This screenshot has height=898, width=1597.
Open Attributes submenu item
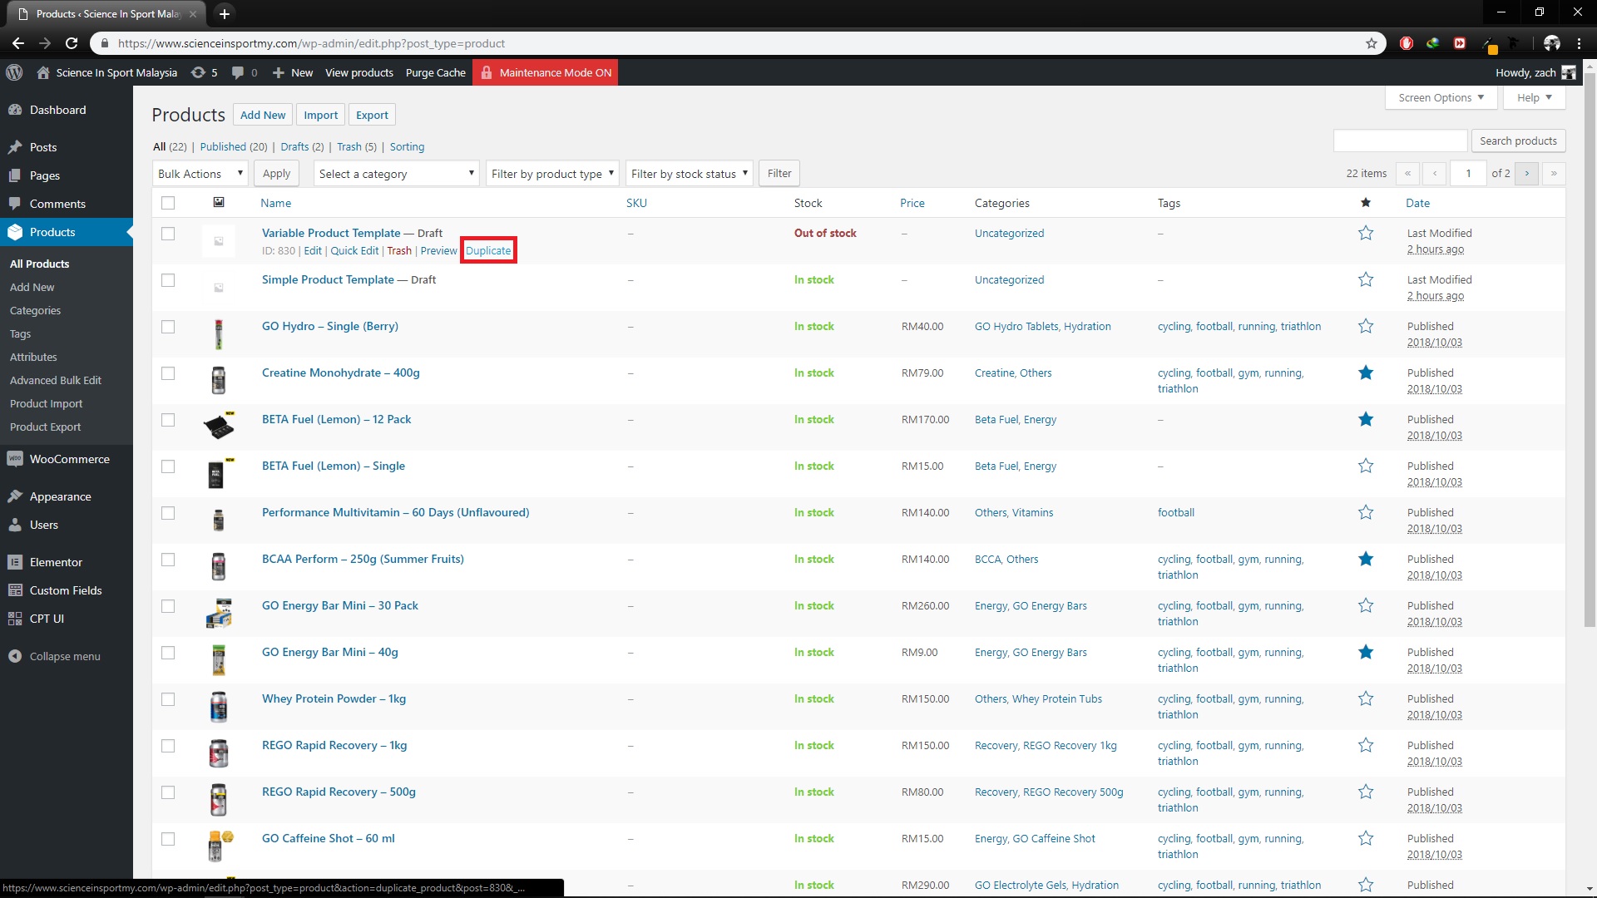33,357
